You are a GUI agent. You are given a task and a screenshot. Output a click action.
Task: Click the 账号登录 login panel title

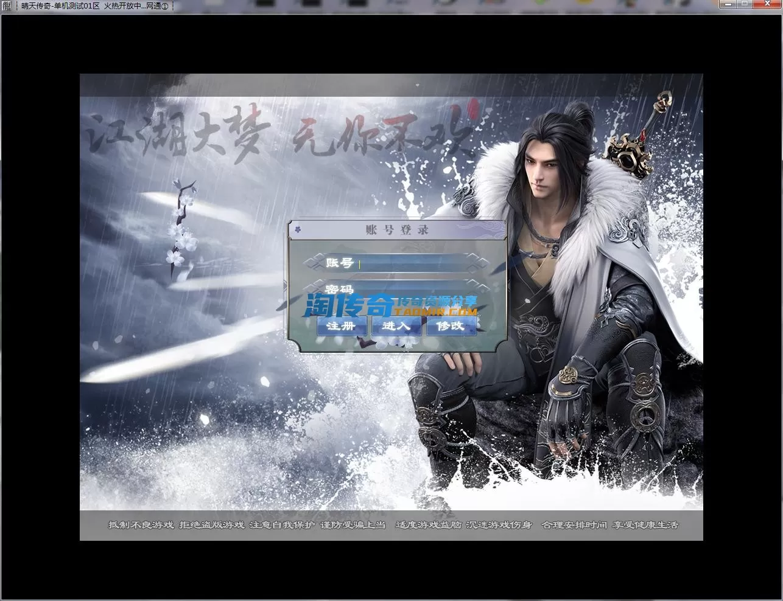point(397,229)
